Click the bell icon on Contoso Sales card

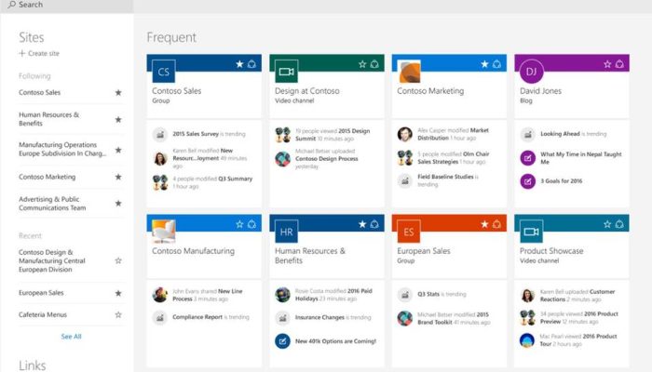click(251, 64)
